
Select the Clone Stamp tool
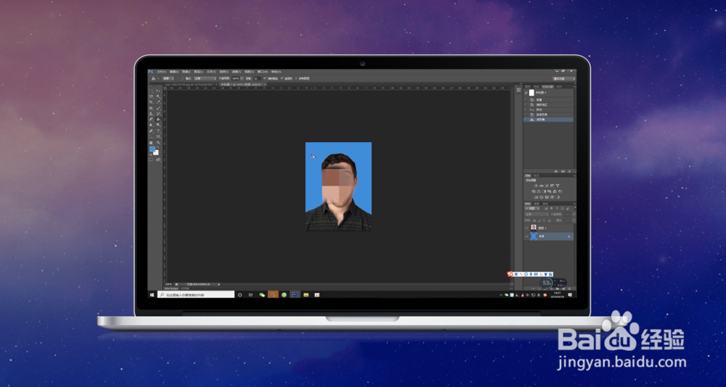coord(151,113)
